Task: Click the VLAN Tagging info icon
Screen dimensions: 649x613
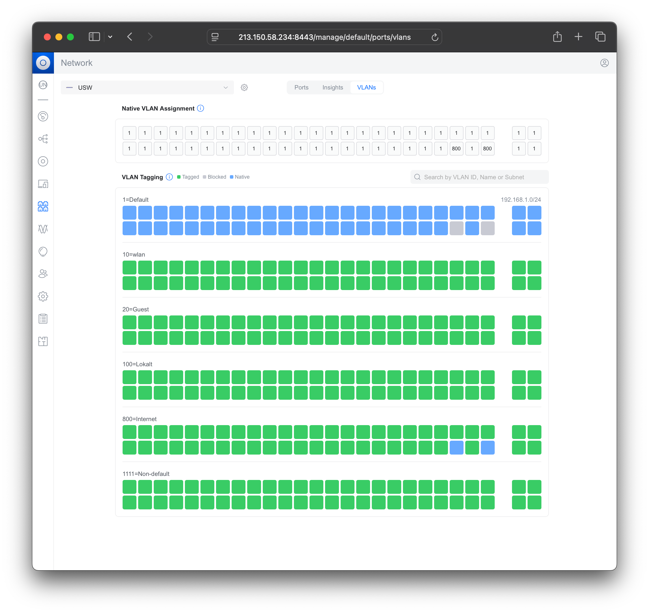Action: (169, 177)
